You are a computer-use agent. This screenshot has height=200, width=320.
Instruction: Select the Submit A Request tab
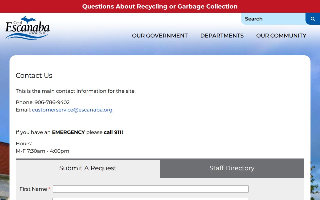click(x=88, y=168)
